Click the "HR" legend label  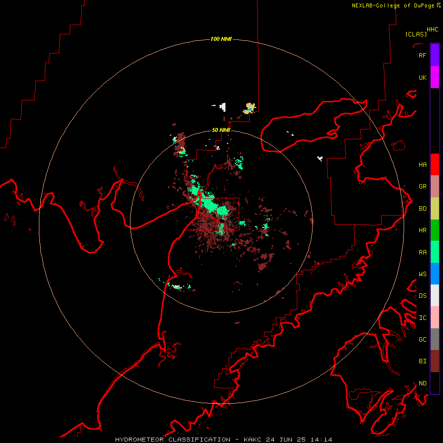(422, 230)
